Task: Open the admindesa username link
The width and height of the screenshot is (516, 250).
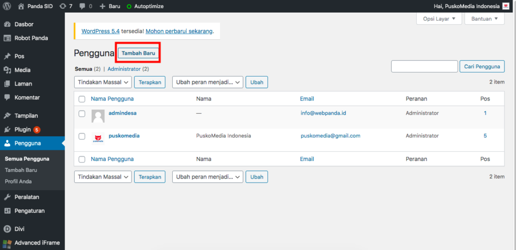Action: pyautogui.click(x=122, y=113)
